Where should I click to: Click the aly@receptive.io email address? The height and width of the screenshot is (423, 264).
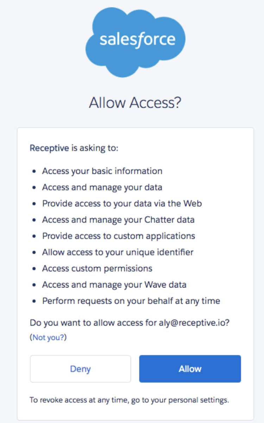tap(189, 323)
